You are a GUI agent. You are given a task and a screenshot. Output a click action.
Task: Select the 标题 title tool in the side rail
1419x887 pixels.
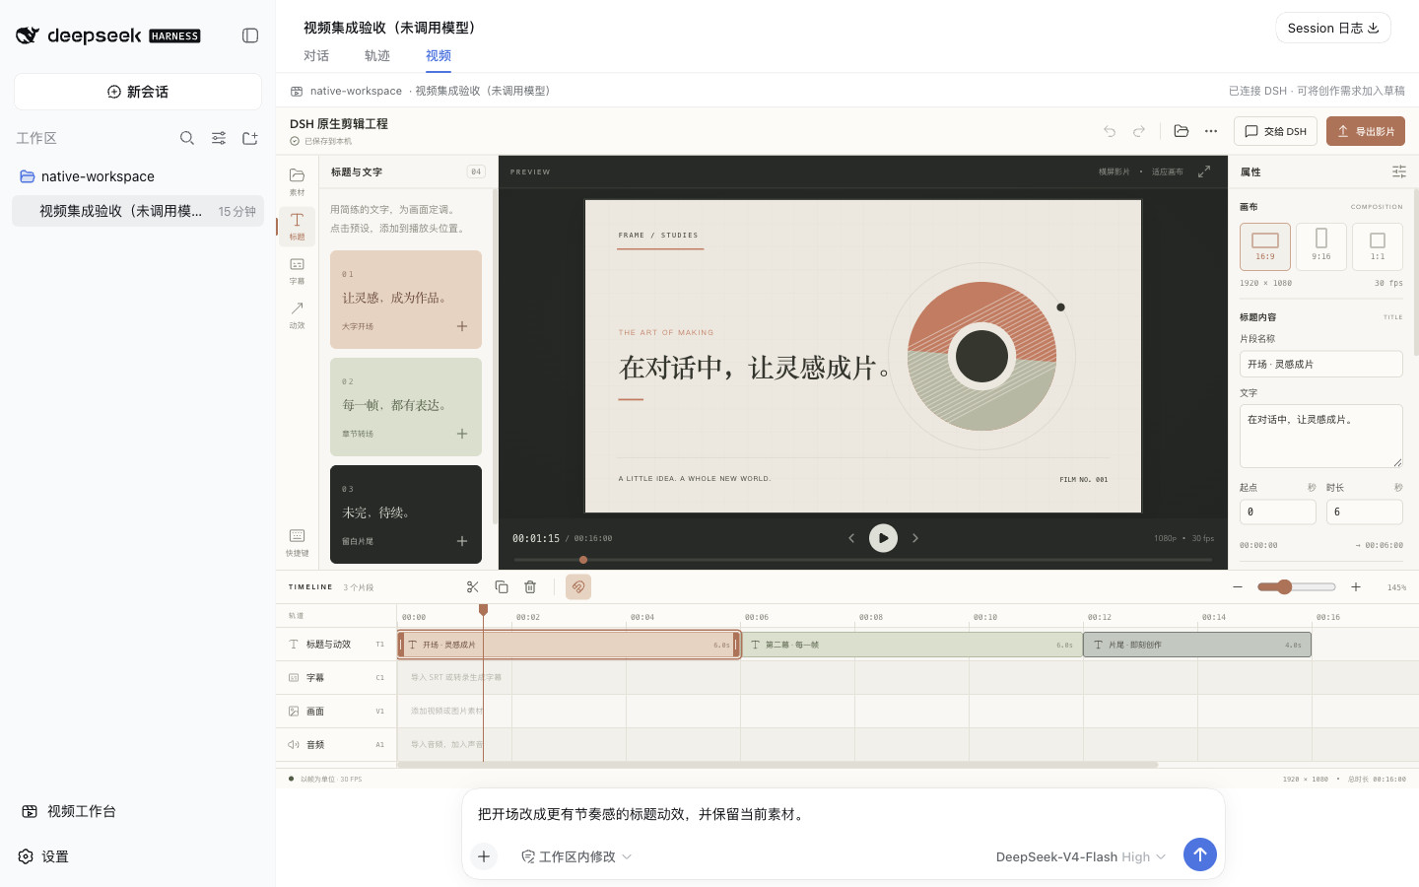coord(297,227)
